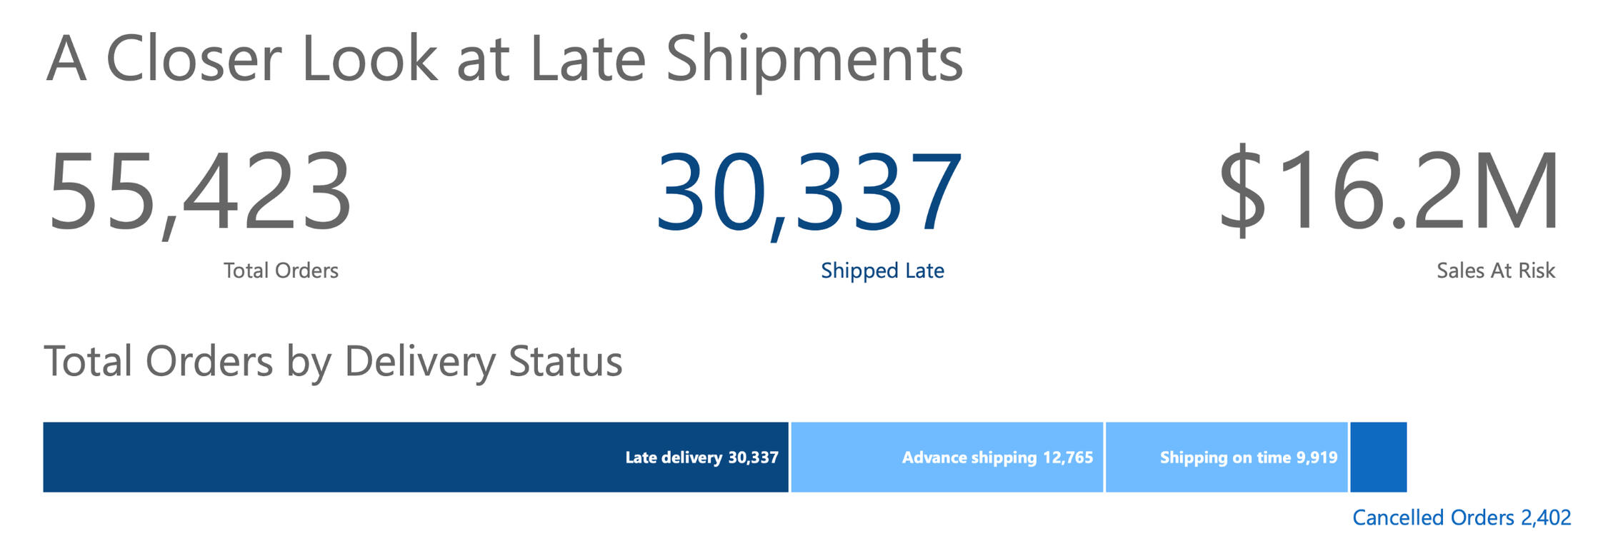Select the small unlabeled Cancelled Orders bar segment

click(1378, 457)
